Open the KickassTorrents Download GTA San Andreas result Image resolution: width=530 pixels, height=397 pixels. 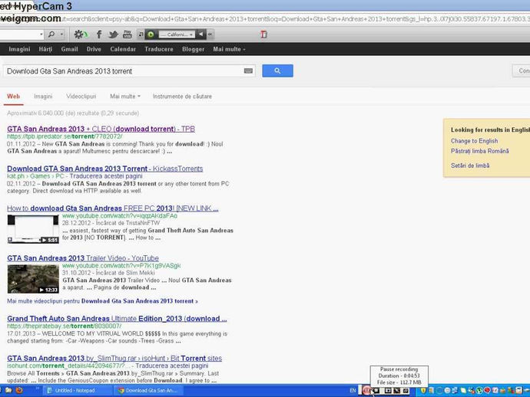[x=104, y=169]
